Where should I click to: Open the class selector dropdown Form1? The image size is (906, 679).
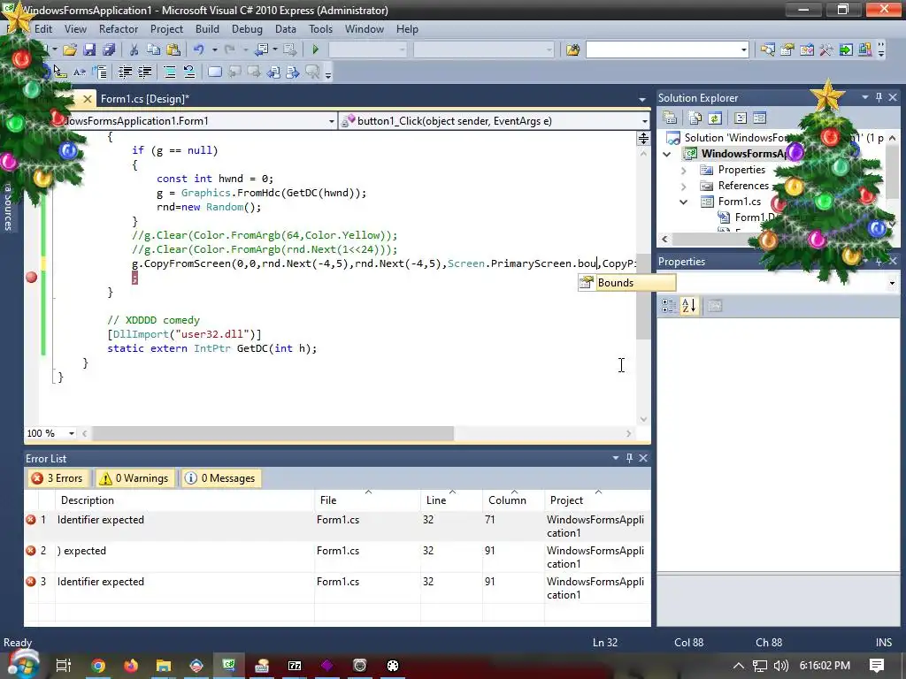[332, 121]
